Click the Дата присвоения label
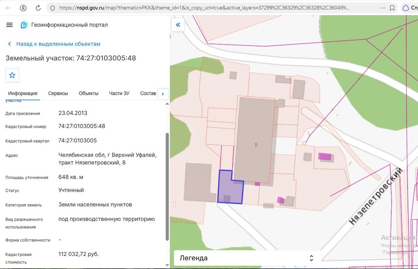 (x=23, y=113)
